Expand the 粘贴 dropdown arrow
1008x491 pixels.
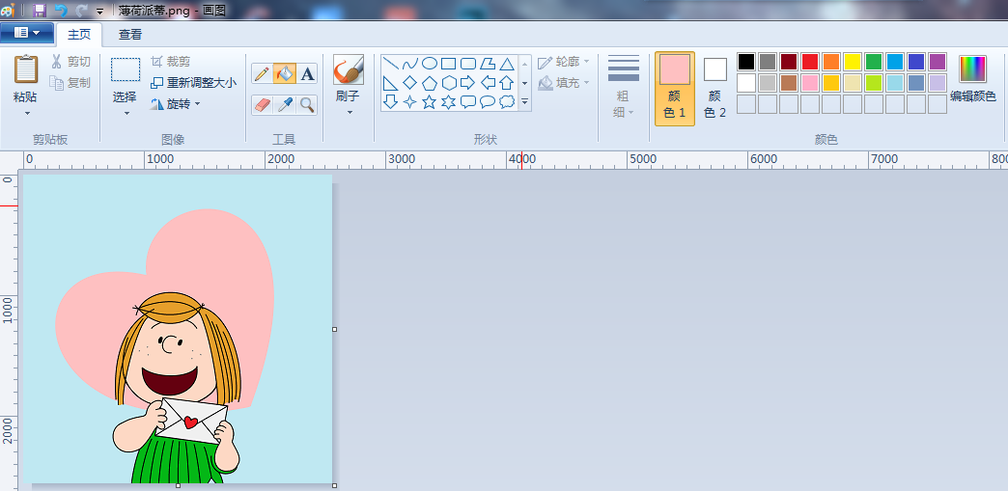tap(27, 114)
